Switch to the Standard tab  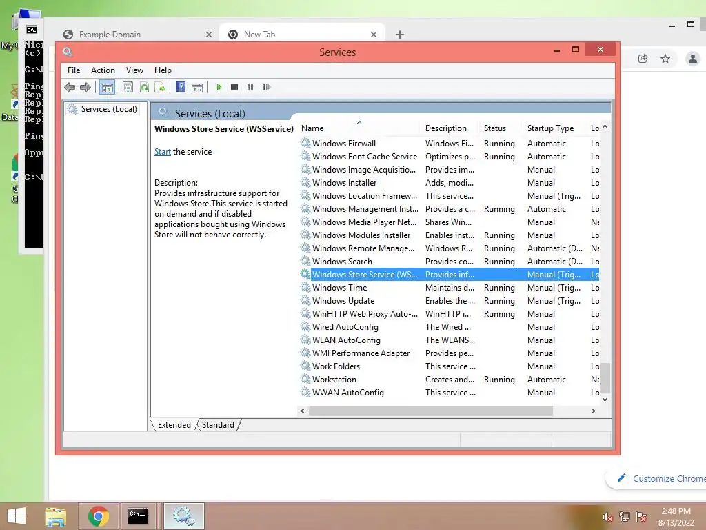tap(218, 425)
